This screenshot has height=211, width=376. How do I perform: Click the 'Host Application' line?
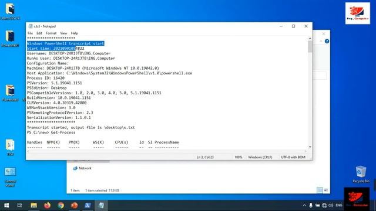point(109,73)
